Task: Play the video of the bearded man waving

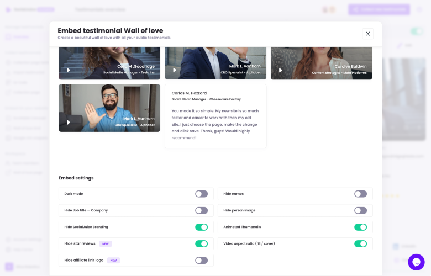Action: pos(69,122)
